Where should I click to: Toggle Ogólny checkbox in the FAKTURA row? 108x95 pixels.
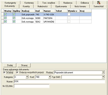pyautogui.click(x=14, y=18)
